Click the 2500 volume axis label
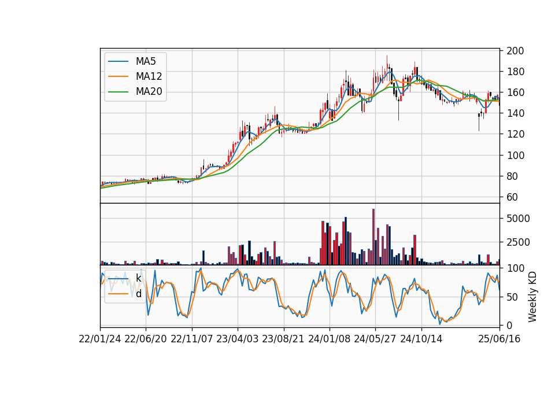The height and width of the screenshot is (399, 555). (518, 242)
